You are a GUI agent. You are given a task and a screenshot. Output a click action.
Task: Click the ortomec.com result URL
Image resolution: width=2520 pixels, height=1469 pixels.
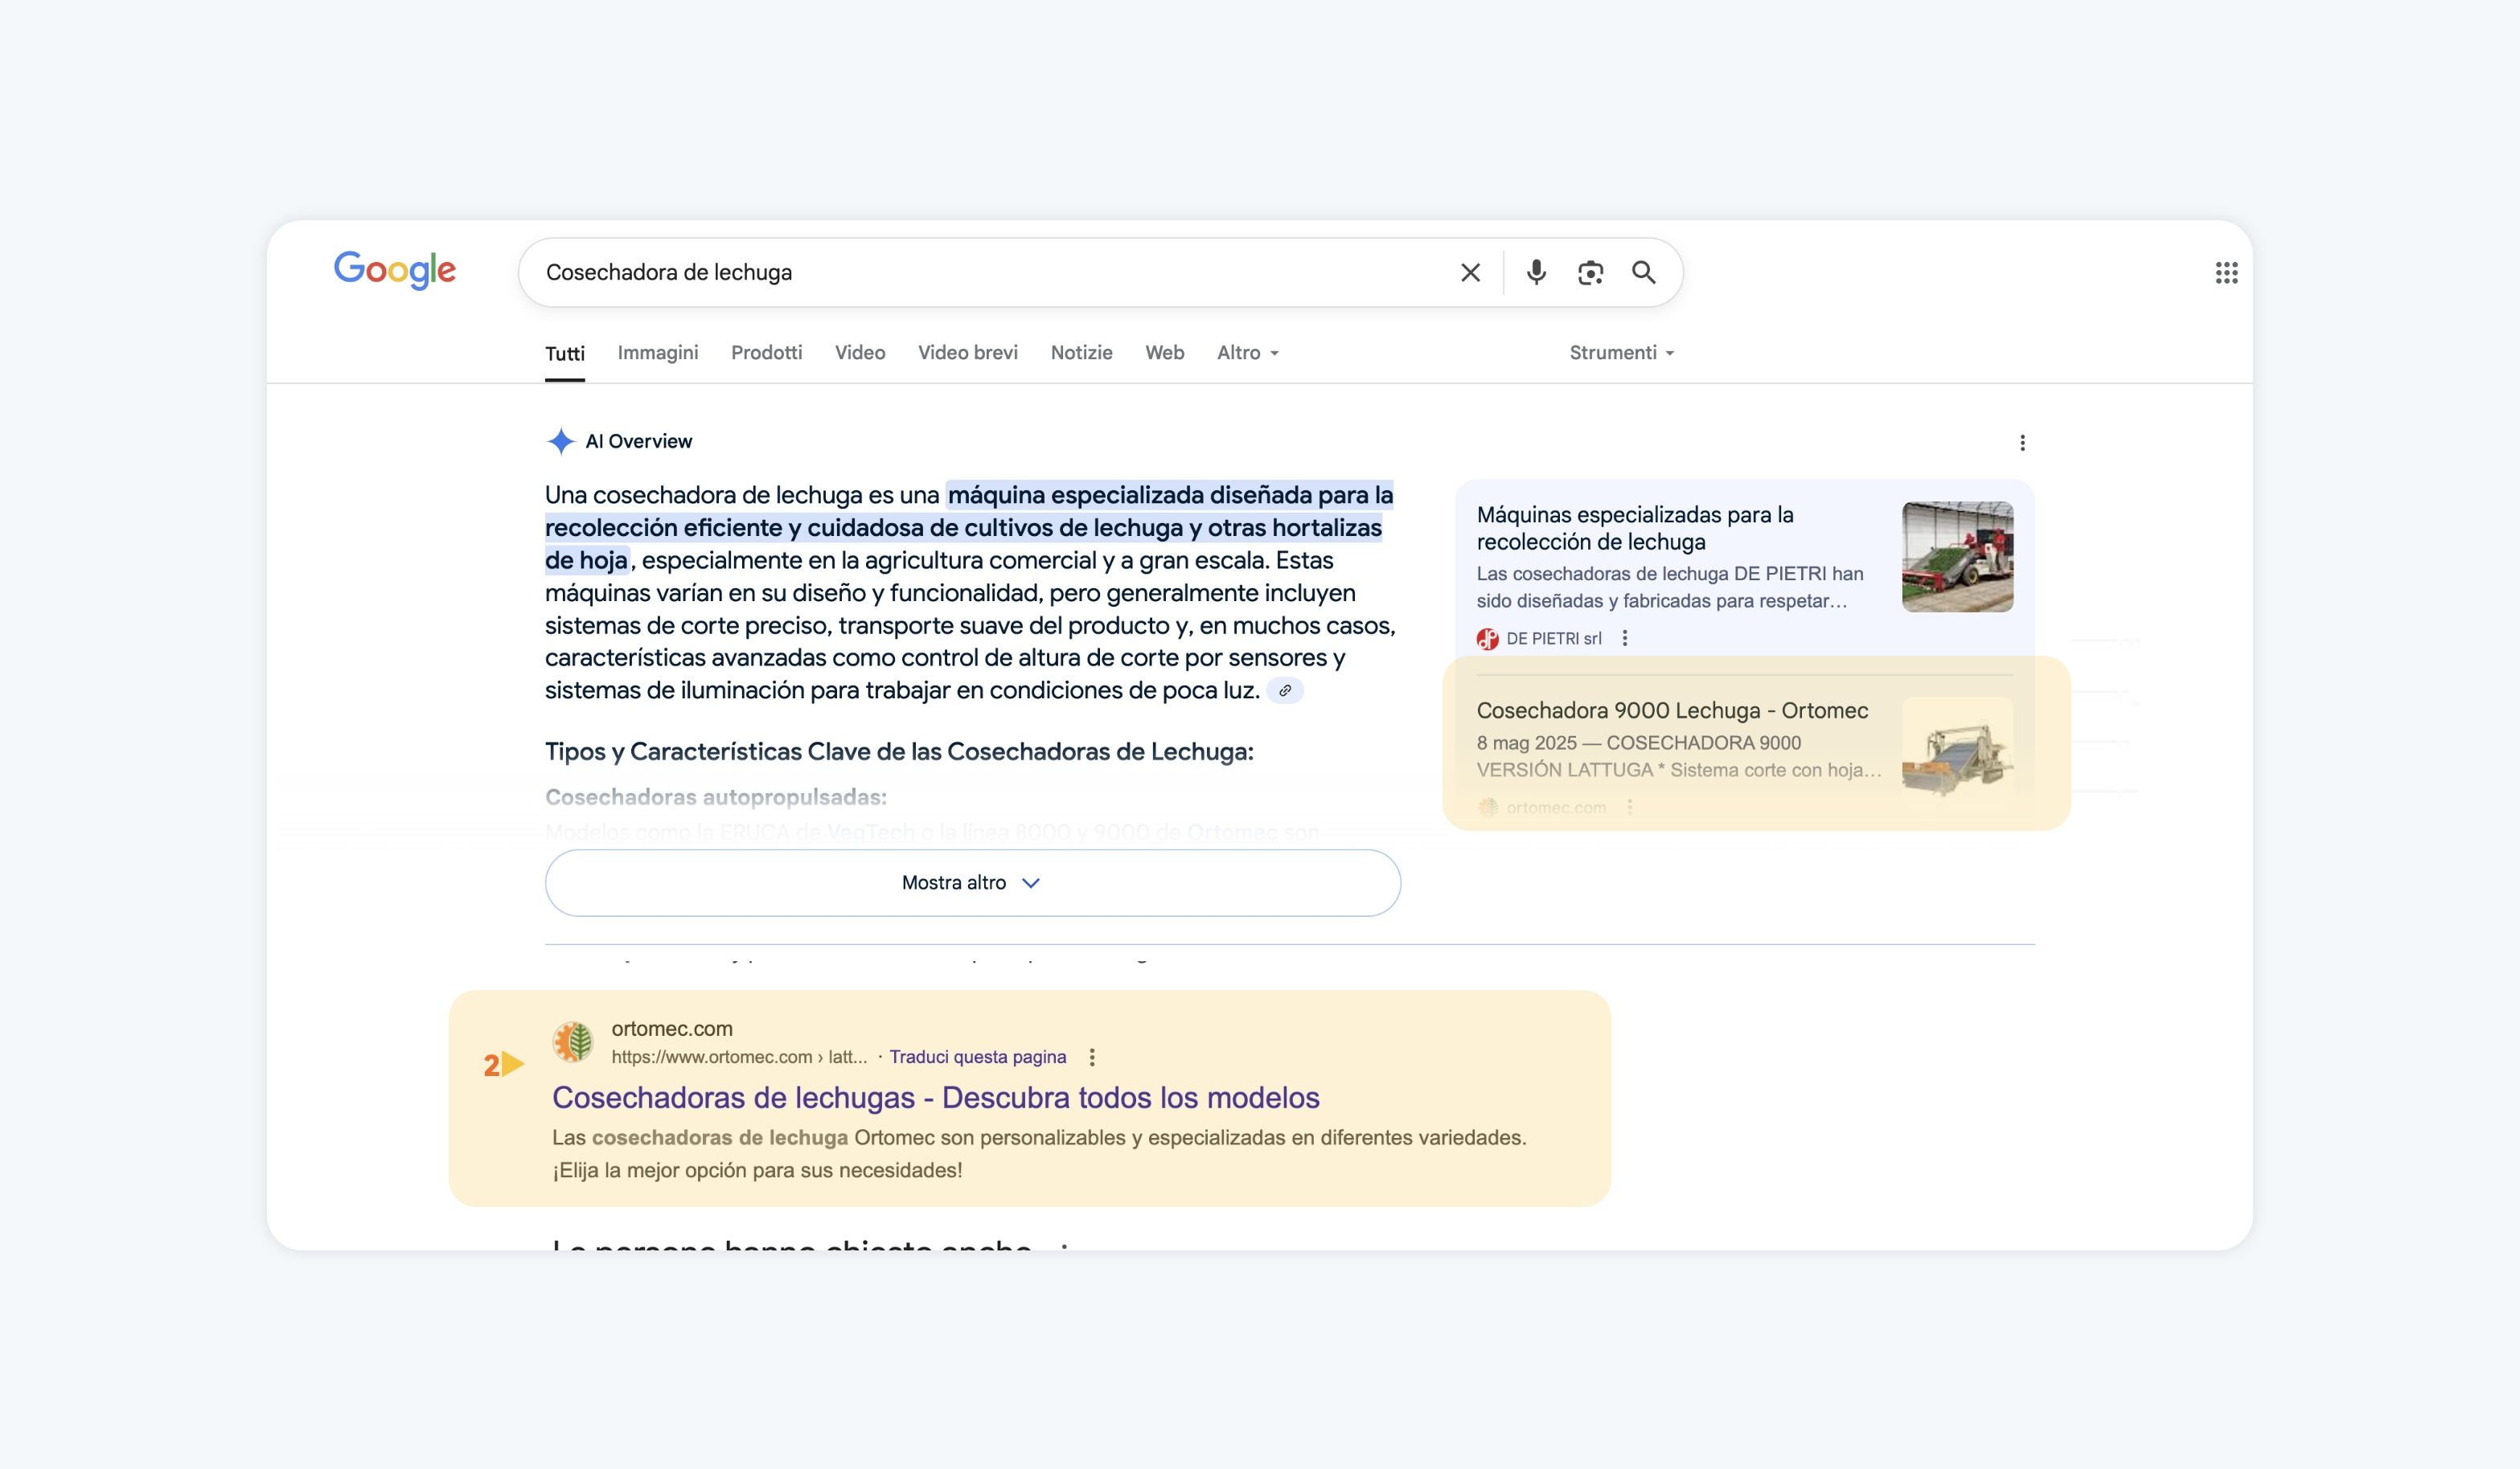tap(739, 1058)
